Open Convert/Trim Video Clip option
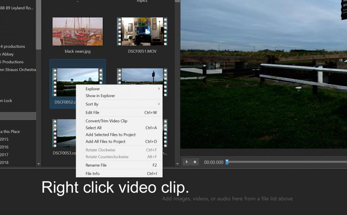347x215 pixels. coord(107,121)
